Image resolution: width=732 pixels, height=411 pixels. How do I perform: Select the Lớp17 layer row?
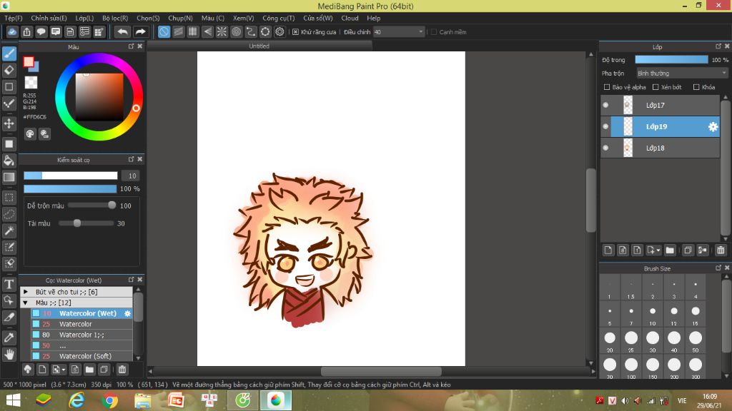[660, 106]
